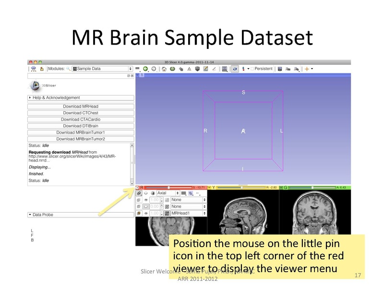The width and height of the screenshot is (384, 288).
Task: Open the layout selection icon in toolbar
Action: pos(225,69)
